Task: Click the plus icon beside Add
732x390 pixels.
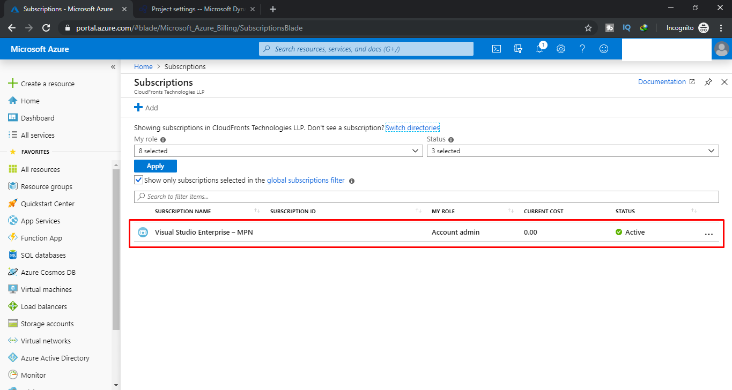Action: coord(138,108)
